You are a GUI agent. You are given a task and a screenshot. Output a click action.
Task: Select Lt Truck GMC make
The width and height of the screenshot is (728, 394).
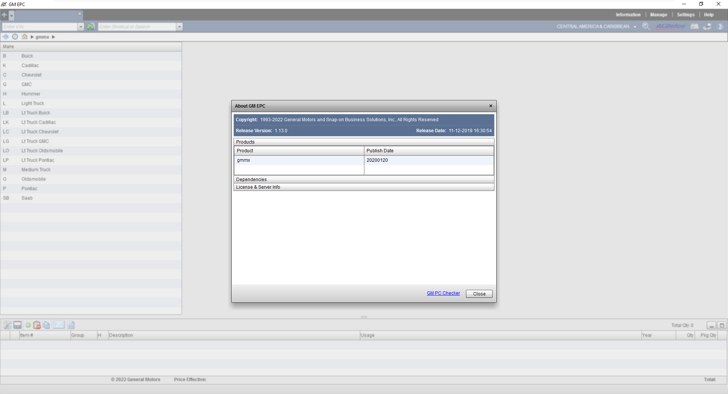[91, 141]
